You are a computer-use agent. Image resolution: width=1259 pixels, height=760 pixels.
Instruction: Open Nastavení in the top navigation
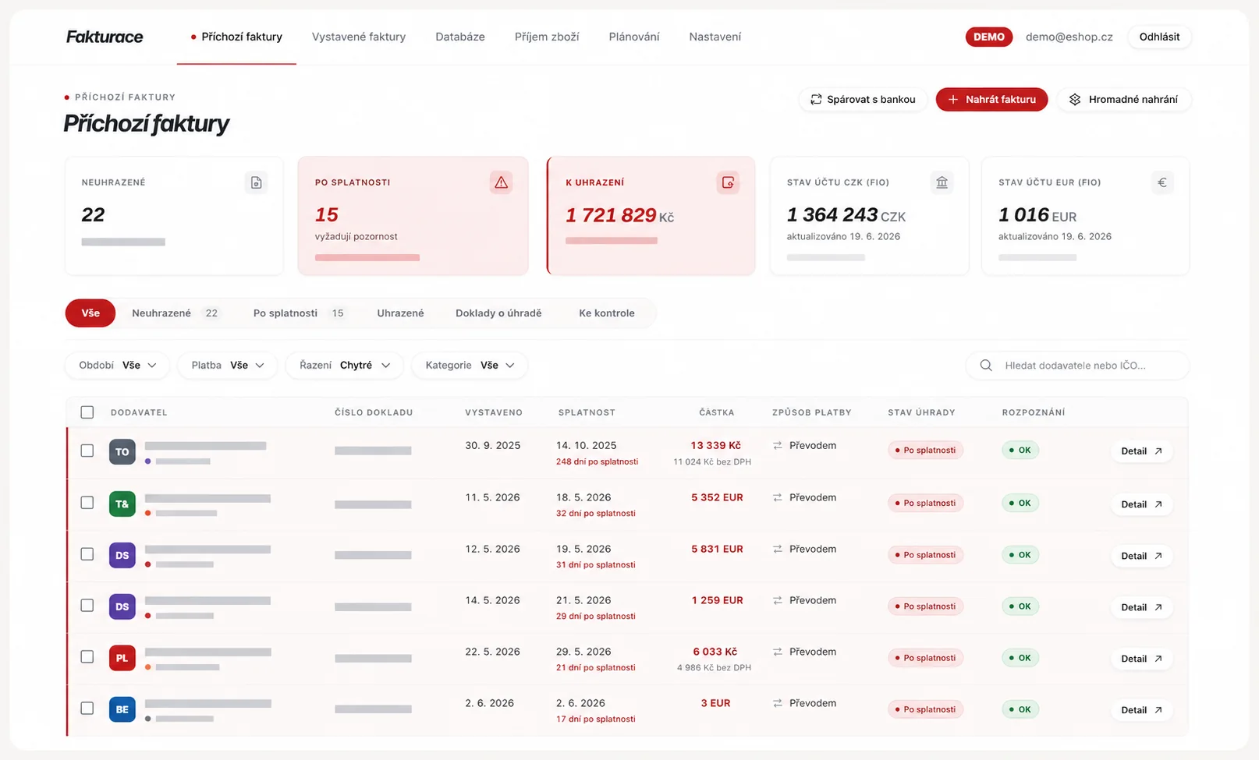715,37
